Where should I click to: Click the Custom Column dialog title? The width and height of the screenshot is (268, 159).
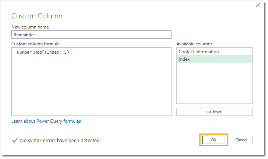37,16
